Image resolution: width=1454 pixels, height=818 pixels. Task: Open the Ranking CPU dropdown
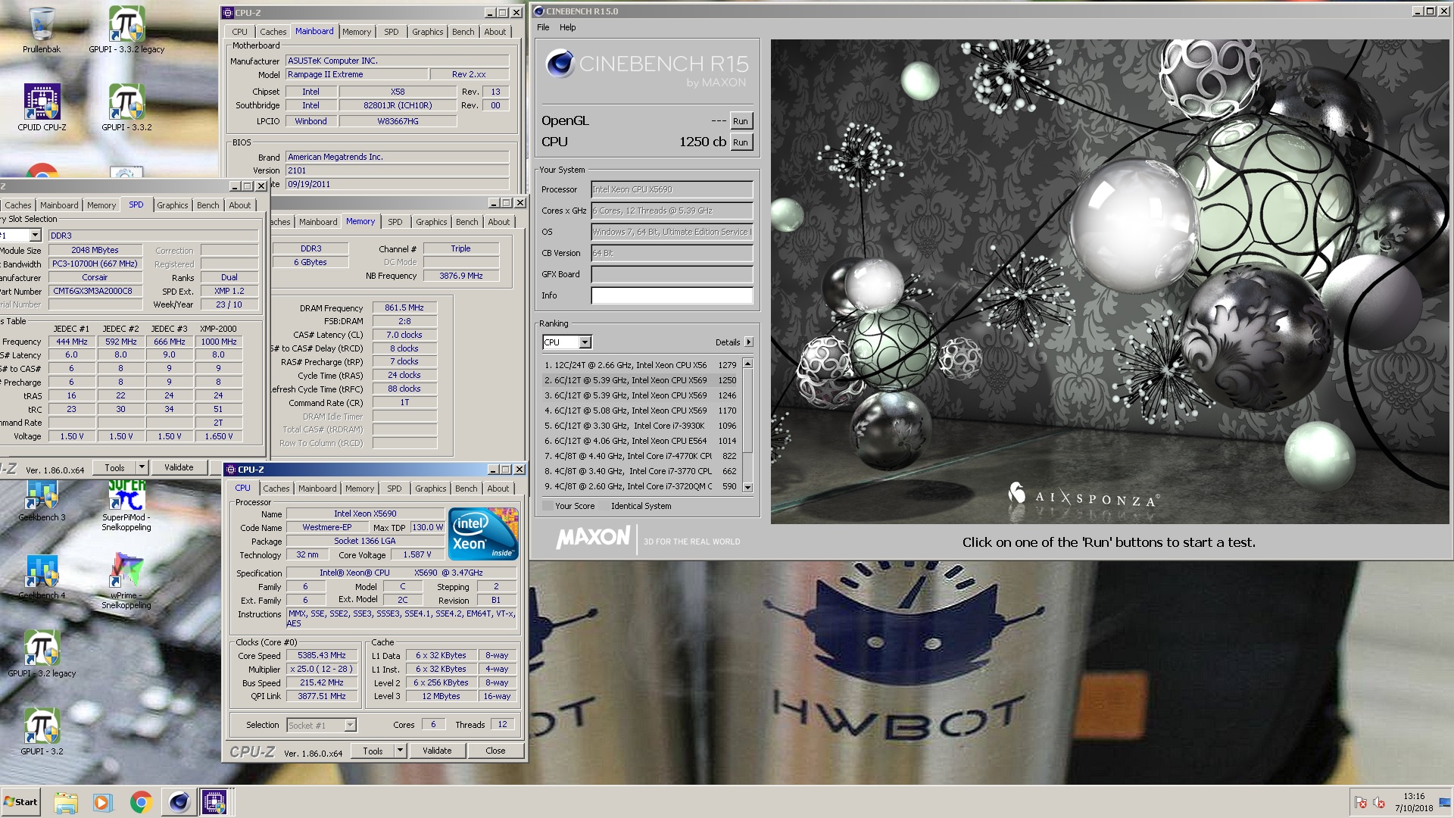click(x=585, y=342)
